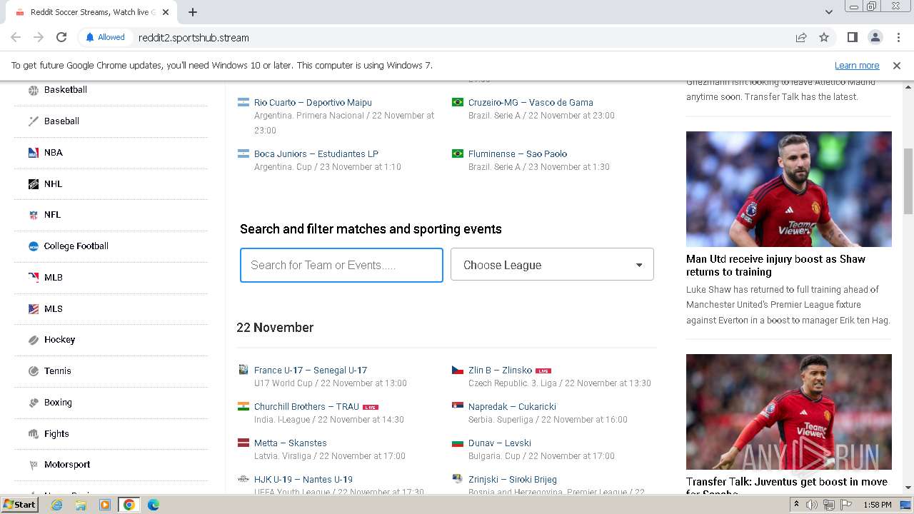Screen dimensions: 914x514
Task: Open a new tab with the plus button
Action: [x=193, y=12]
